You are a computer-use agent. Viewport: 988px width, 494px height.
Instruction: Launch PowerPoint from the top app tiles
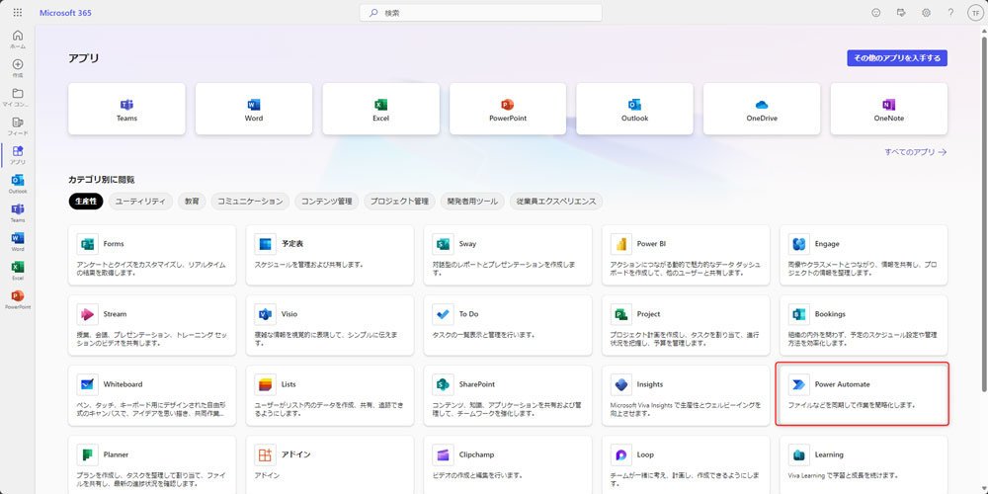click(508, 109)
